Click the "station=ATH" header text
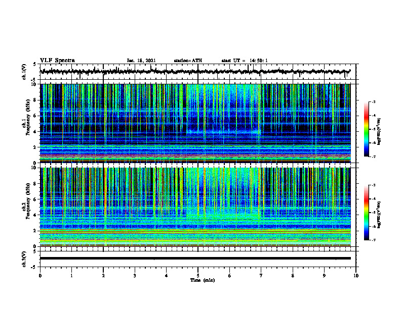The width and height of the screenshot is (401, 309). coord(188,61)
